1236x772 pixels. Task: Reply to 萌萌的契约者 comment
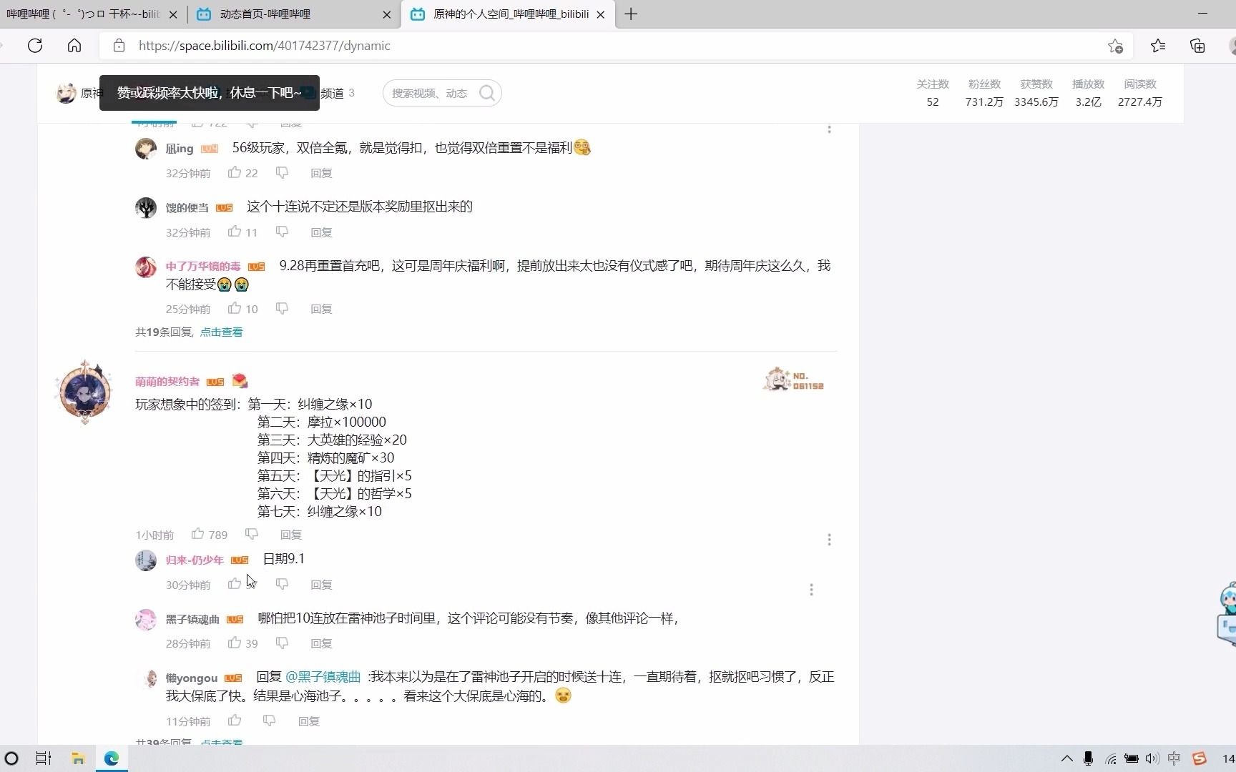click(291, 535)
